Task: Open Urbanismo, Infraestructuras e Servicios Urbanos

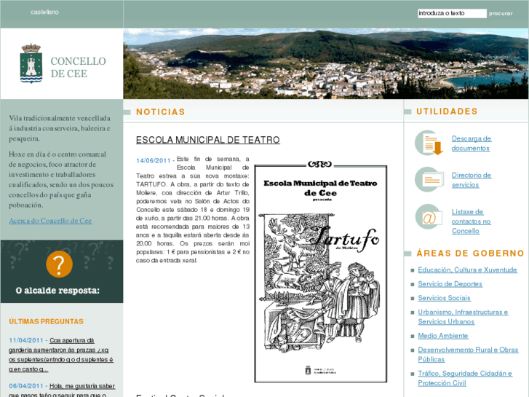Action: coord(463,317)
